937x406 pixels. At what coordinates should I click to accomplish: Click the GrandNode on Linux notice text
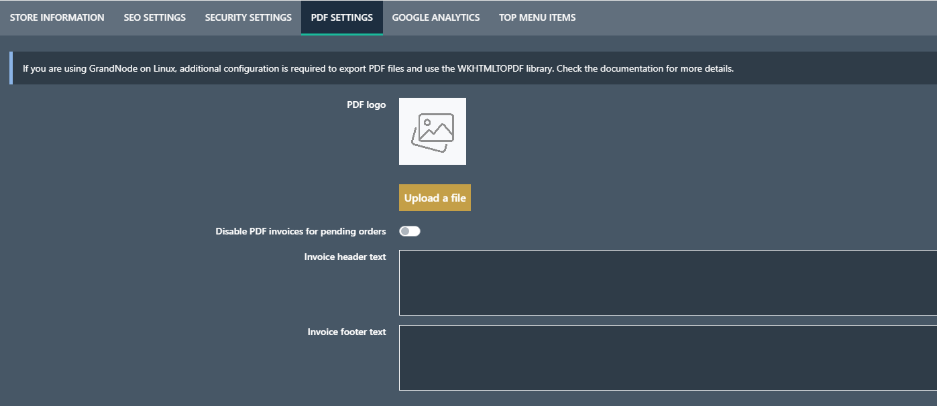378,68
